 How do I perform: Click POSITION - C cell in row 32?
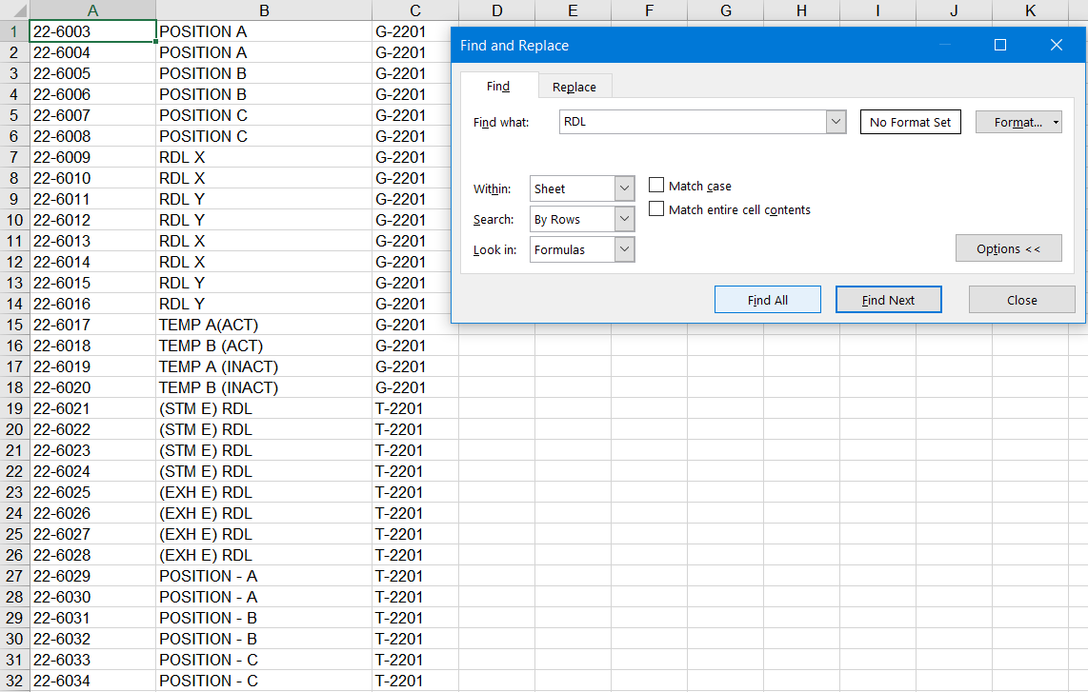[x=264, y=681]
